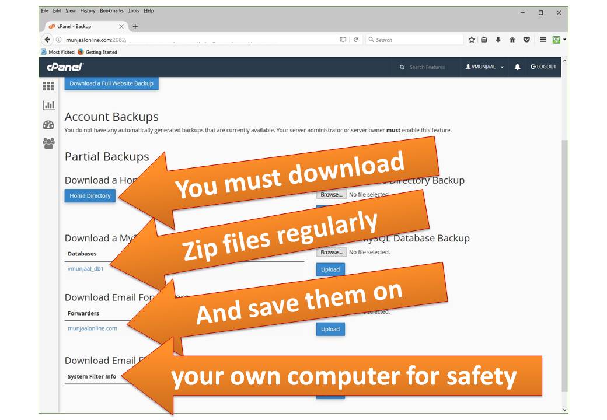This screenshot has height=420, width=607.
Task: Click the green extension icon in toolbar
Action: click(556, 40)
